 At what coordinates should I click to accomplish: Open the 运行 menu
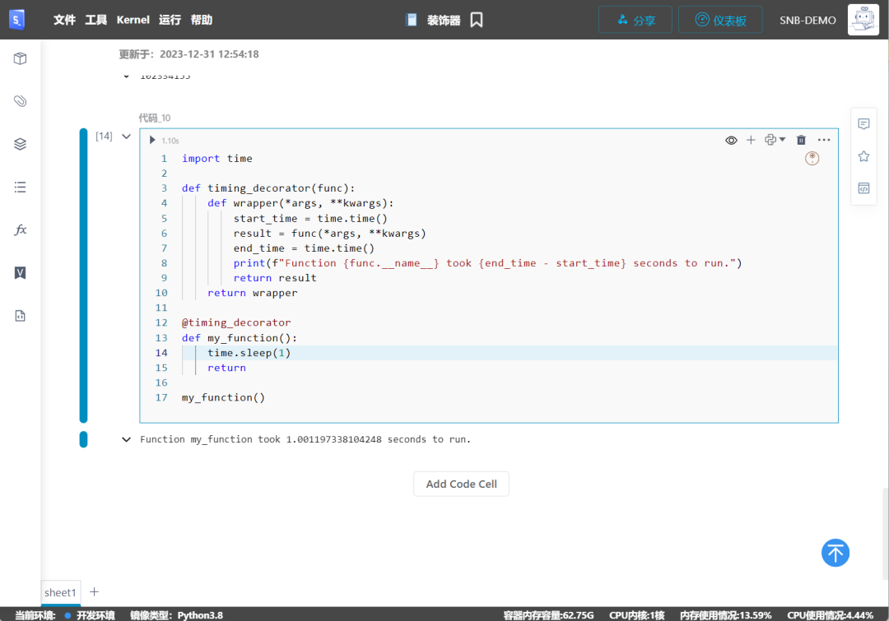pos(170,20)
